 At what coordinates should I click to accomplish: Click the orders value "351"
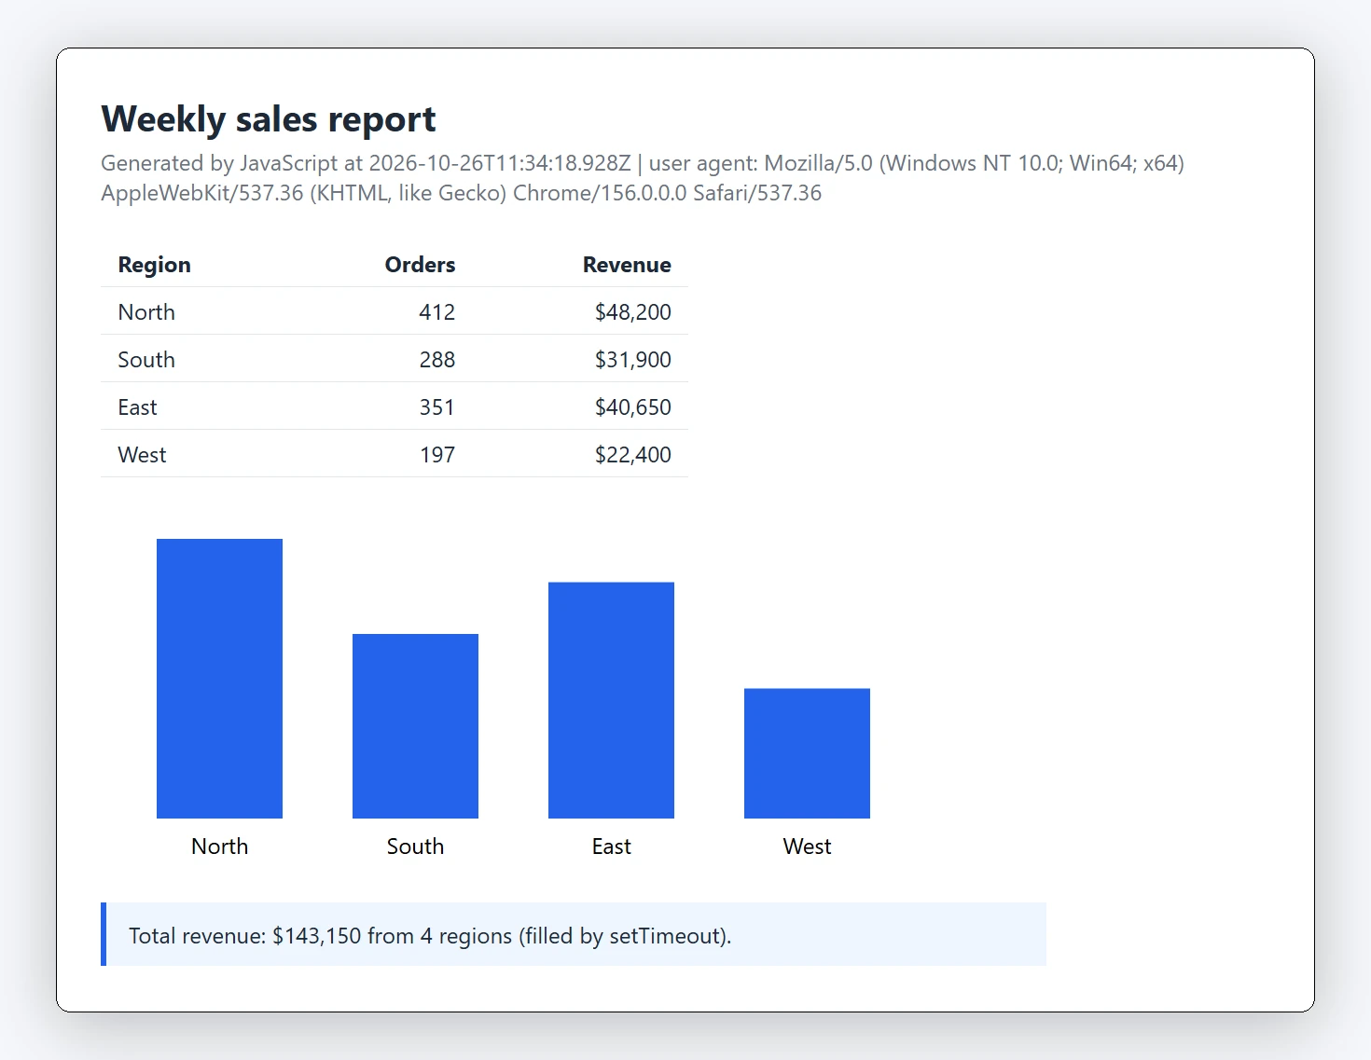(436, 407)
